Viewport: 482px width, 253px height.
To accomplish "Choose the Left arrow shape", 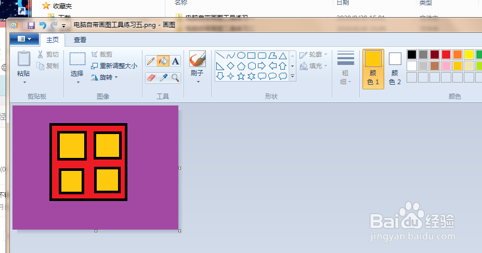I will (272, 66).
